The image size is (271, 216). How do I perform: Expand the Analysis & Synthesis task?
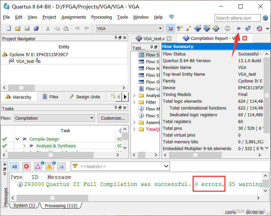point(24,146)
